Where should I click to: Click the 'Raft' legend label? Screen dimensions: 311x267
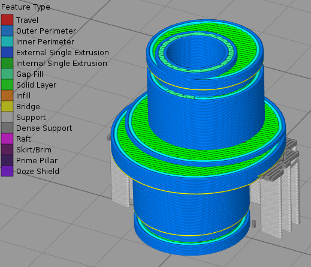click(x=23, y=139)
